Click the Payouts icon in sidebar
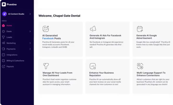The height and width of the screenshot is (105, 173). pos(4,66)
